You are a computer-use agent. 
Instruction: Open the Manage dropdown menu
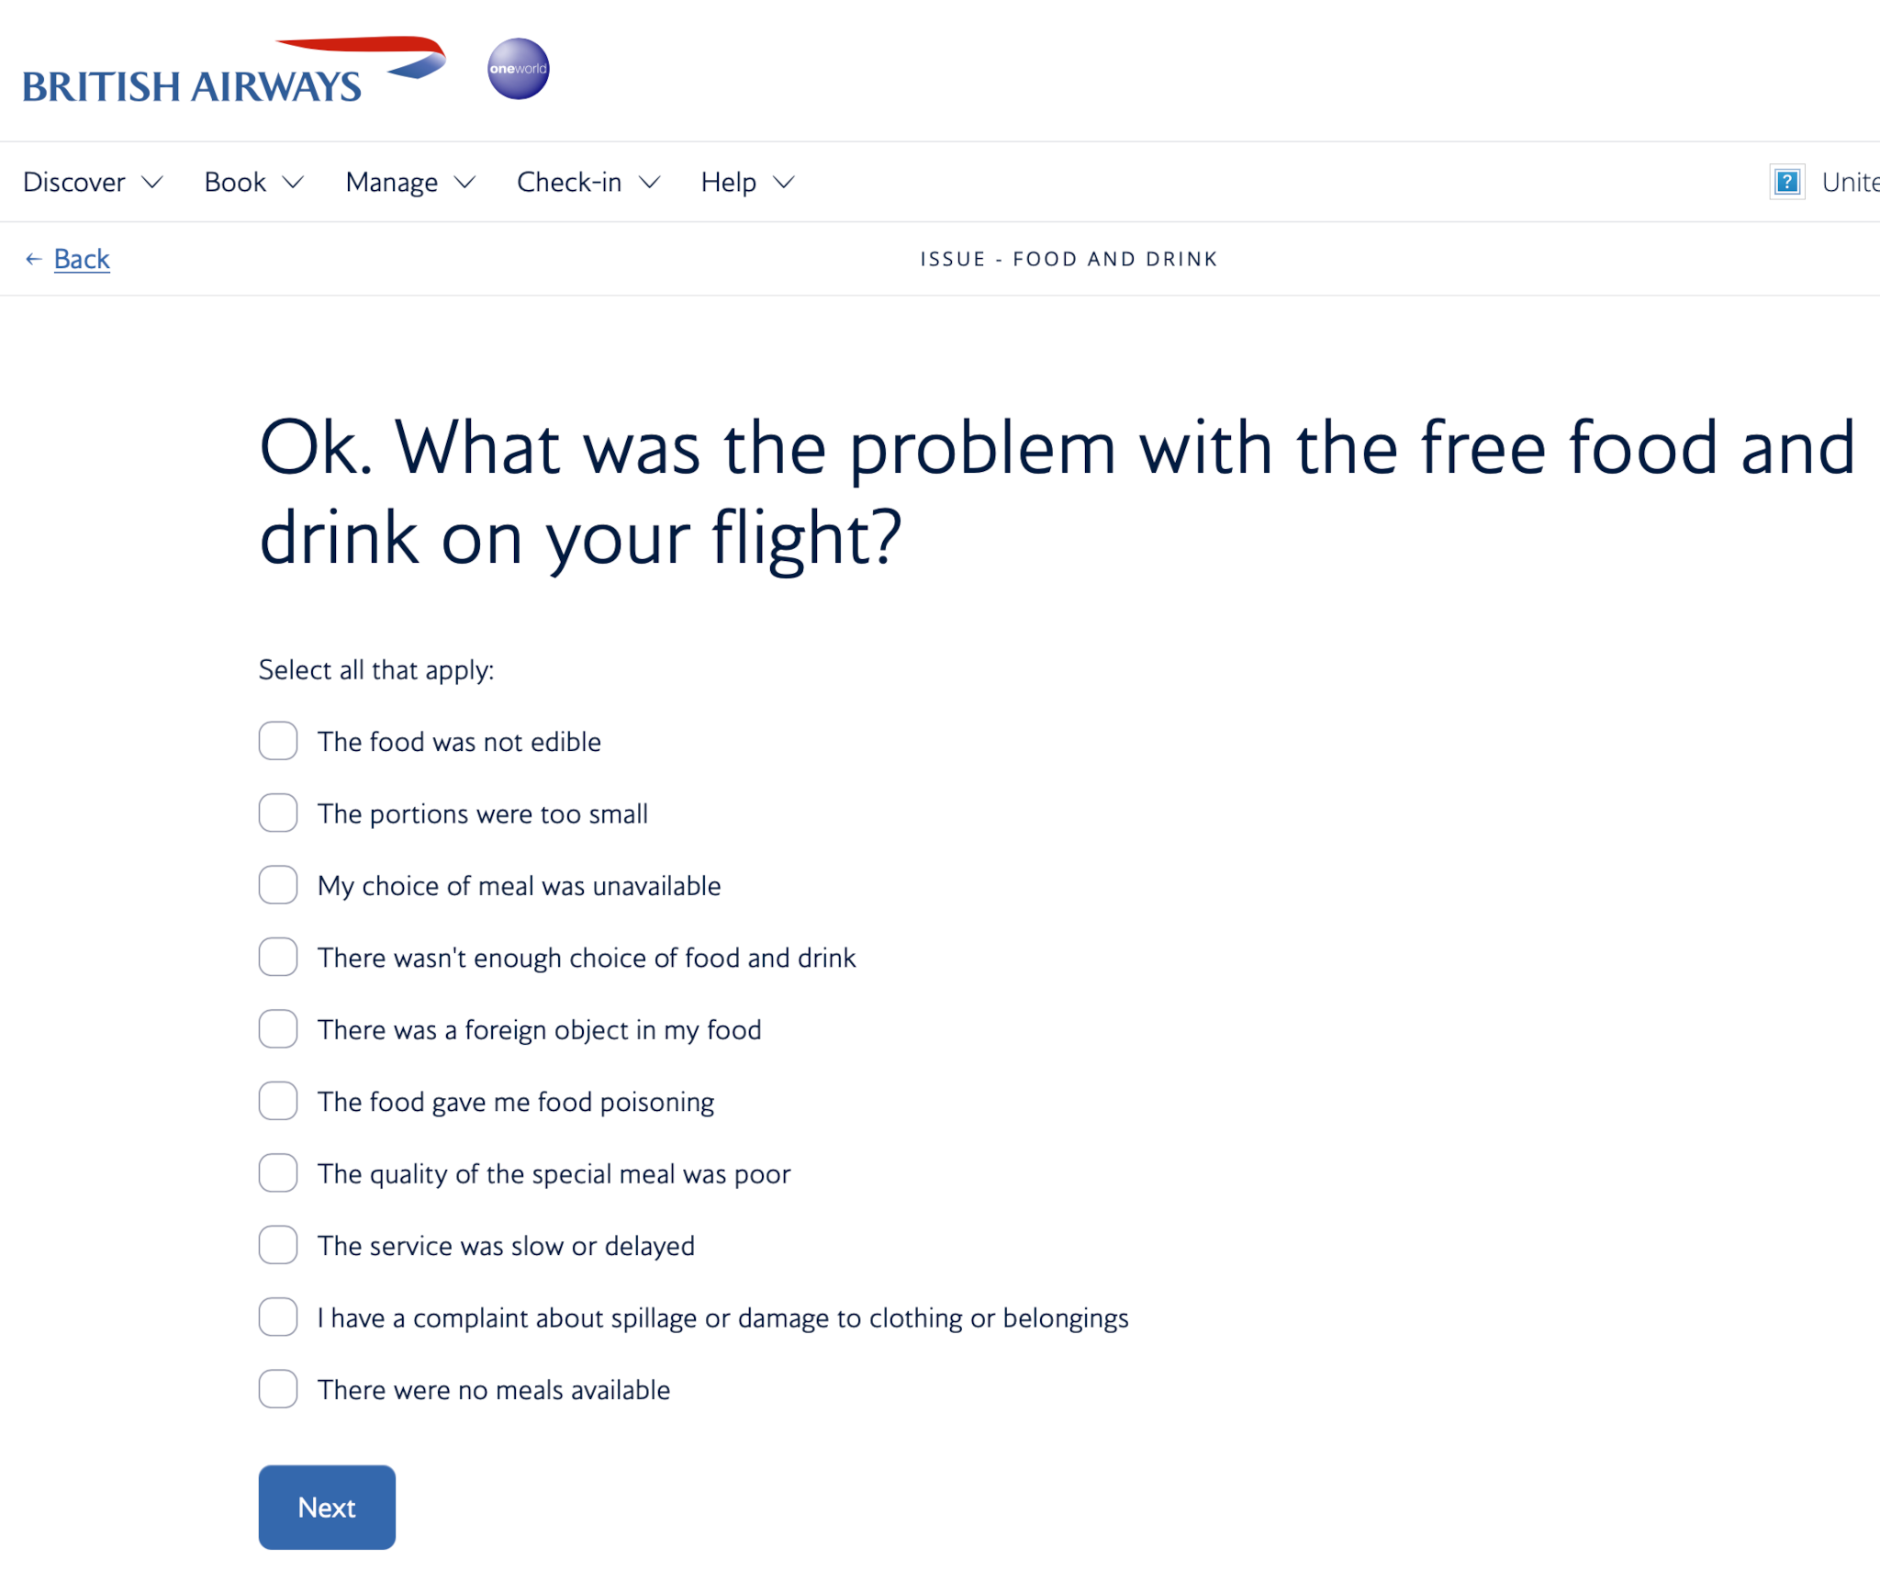[392, 182]
